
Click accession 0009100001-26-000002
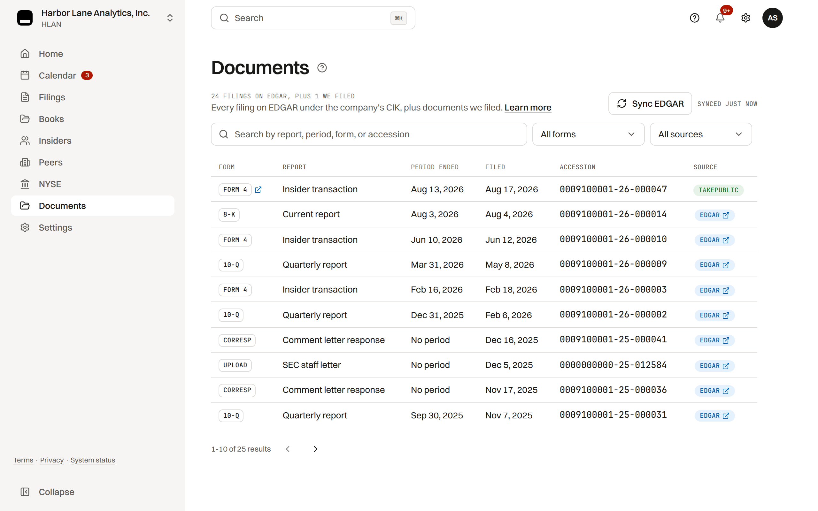613,314
